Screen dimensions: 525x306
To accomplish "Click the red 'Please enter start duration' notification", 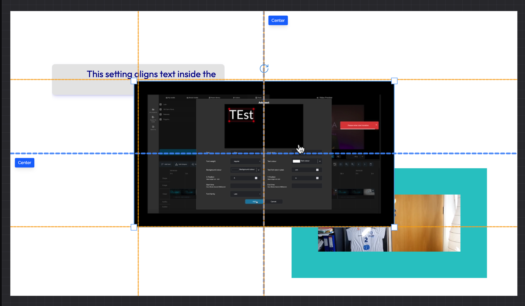I will [358, 125].
